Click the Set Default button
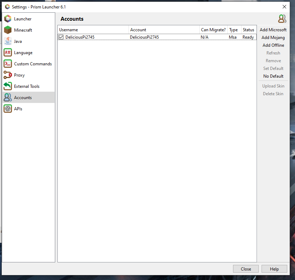The image size is (295, 280). coord(273,69)
